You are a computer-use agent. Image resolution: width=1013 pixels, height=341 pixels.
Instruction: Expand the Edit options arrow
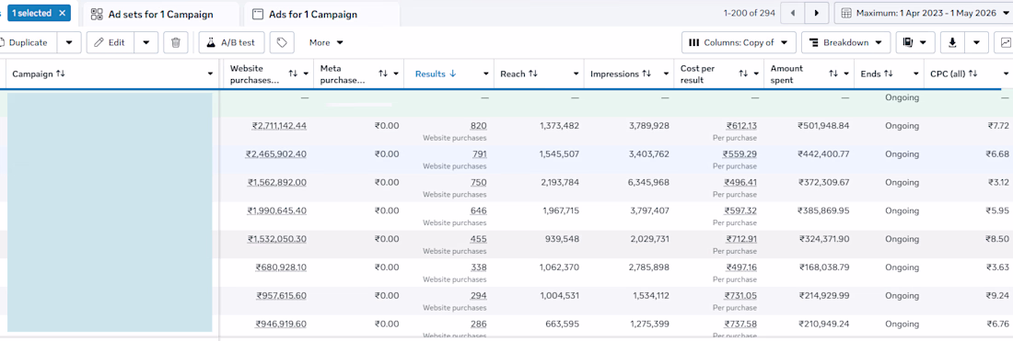point(146,42)
